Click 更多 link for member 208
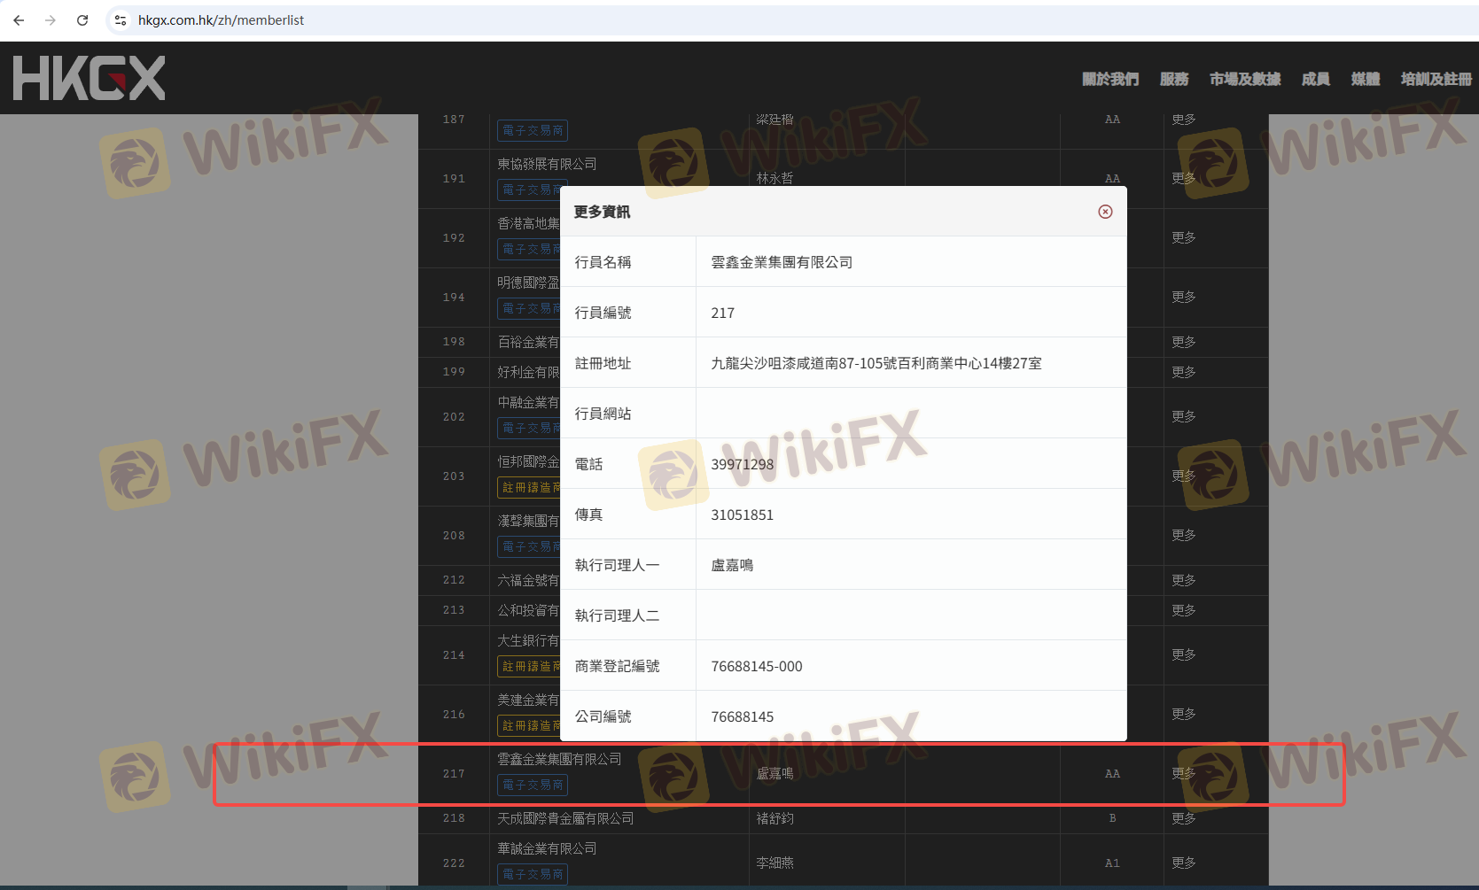 tap(1183, 535)
